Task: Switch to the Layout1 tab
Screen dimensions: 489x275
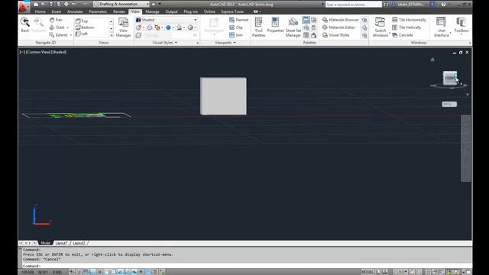Action: (61, 243)
